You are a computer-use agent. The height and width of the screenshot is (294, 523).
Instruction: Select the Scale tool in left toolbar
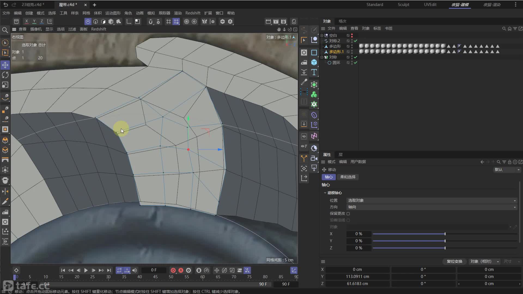5,85
